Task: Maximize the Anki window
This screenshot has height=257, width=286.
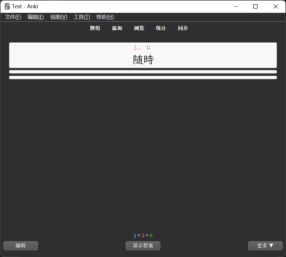Action: pos(255,7)
